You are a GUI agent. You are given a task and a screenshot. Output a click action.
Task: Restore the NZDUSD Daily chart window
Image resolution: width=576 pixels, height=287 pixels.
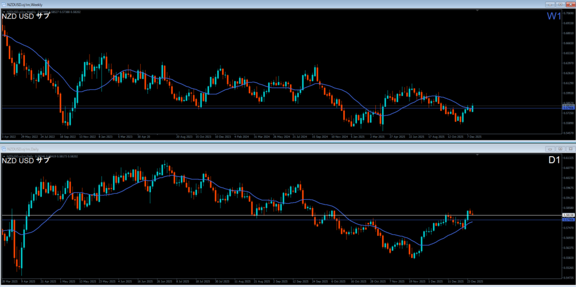(x=560, y=149)
